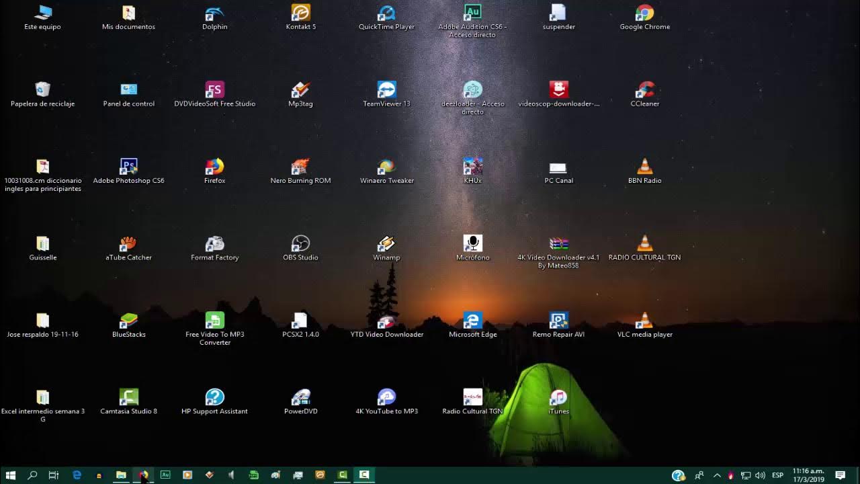Select the uppercase RADIO CULTURAL TGN cone icon
860x484 pixels.
(644, 248)
